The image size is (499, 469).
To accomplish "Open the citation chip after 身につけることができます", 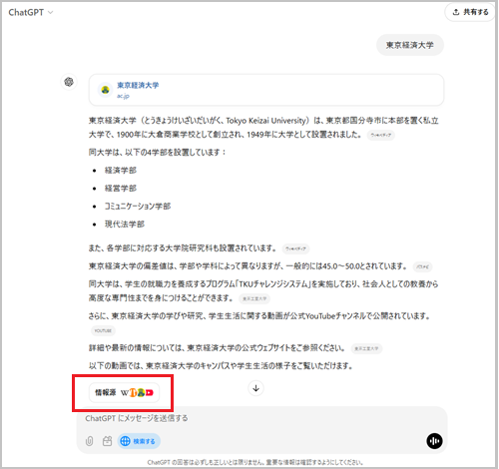I will point(254,298).
